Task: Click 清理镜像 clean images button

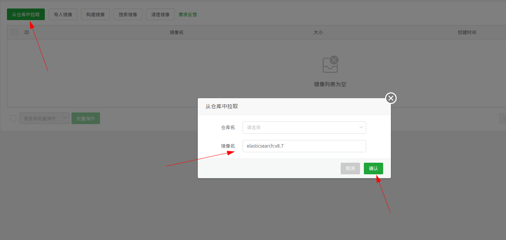Action: 160,14
